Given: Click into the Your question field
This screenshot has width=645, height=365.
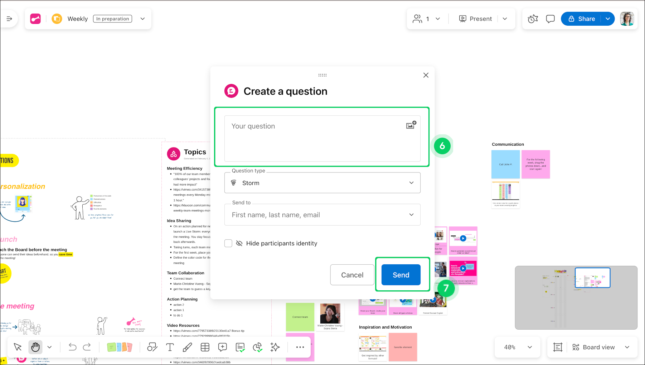Looking at the screenshot, I should pos(315,139).
